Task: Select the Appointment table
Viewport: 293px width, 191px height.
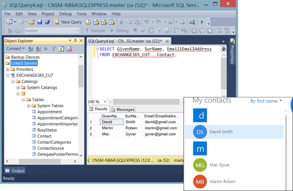Action: (x=49, y=112)
